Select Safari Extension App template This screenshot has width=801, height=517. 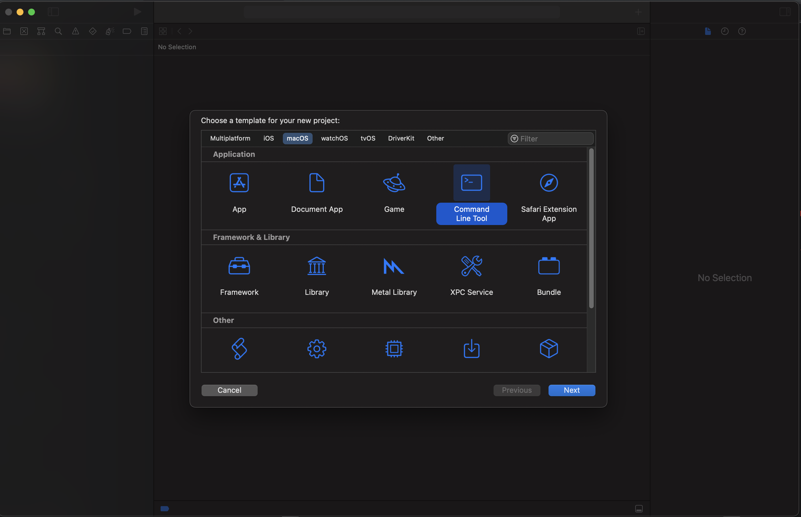[x=549, y=183]
